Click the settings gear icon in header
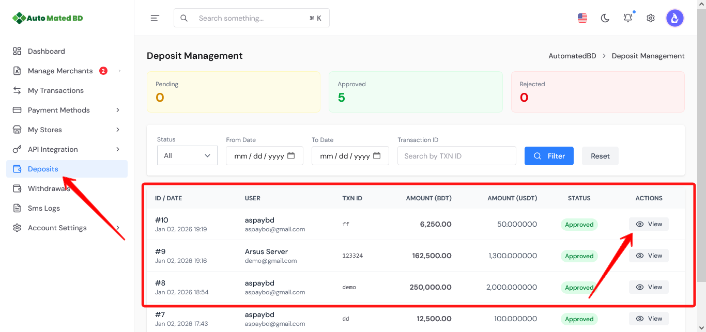Screen dimensions: 706x332 [x=651, y=18]
